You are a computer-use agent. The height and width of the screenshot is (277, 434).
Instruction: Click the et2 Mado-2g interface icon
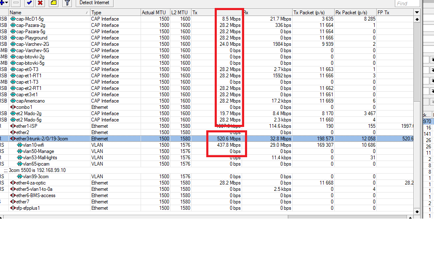point(13,113)
